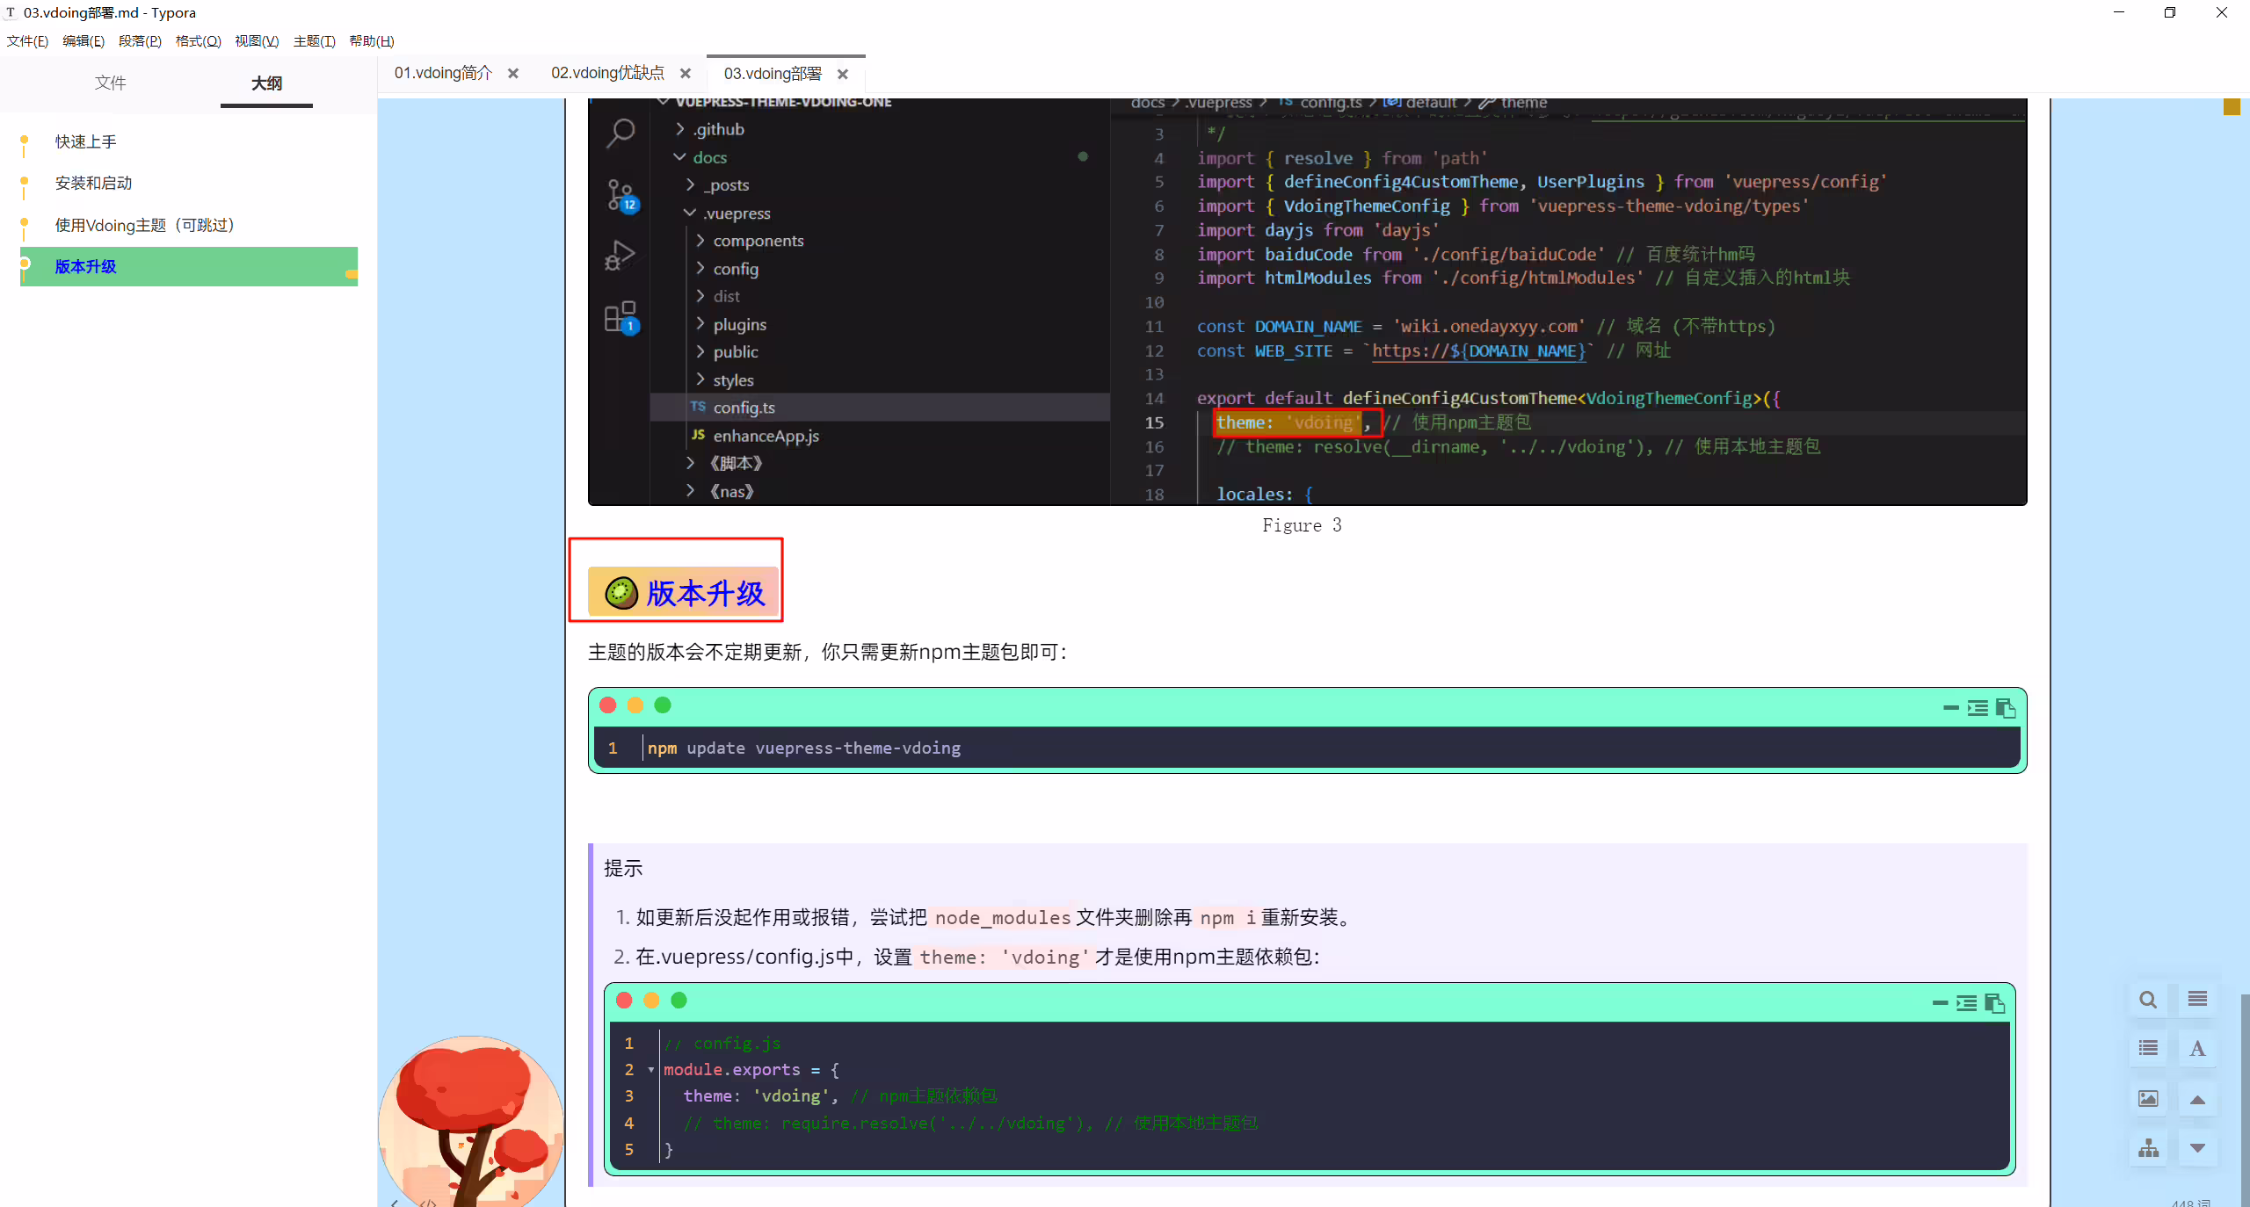The height and width of the screenshot is (1207, 2250).
Task: Go to 安装和启动 in the outline
Action: (x=93, y=183)
